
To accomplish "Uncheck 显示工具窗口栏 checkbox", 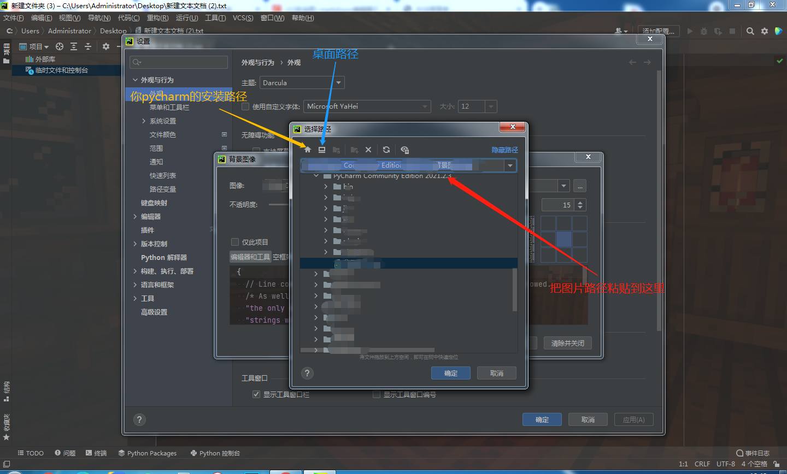I will (256, 394).
